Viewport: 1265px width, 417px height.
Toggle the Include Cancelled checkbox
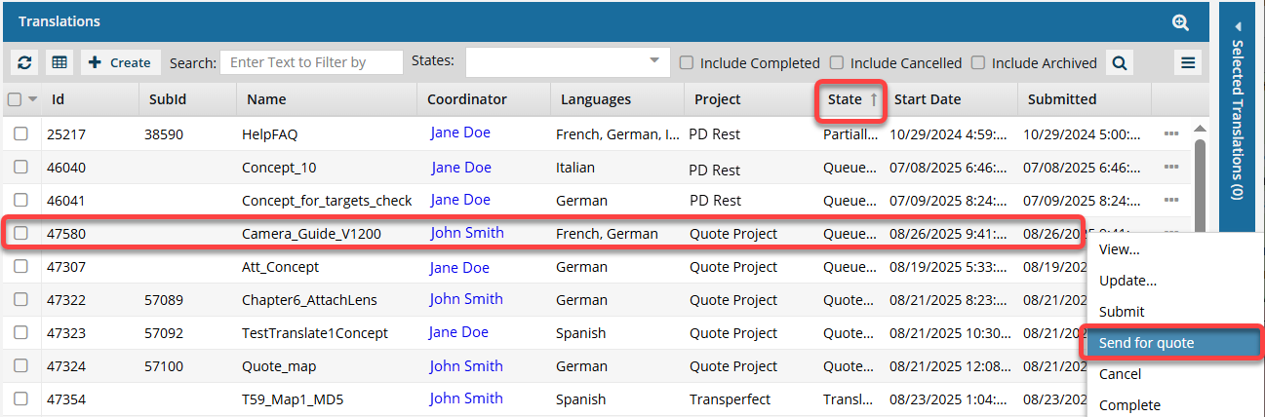pyautogui.click(x=836, y=62)
